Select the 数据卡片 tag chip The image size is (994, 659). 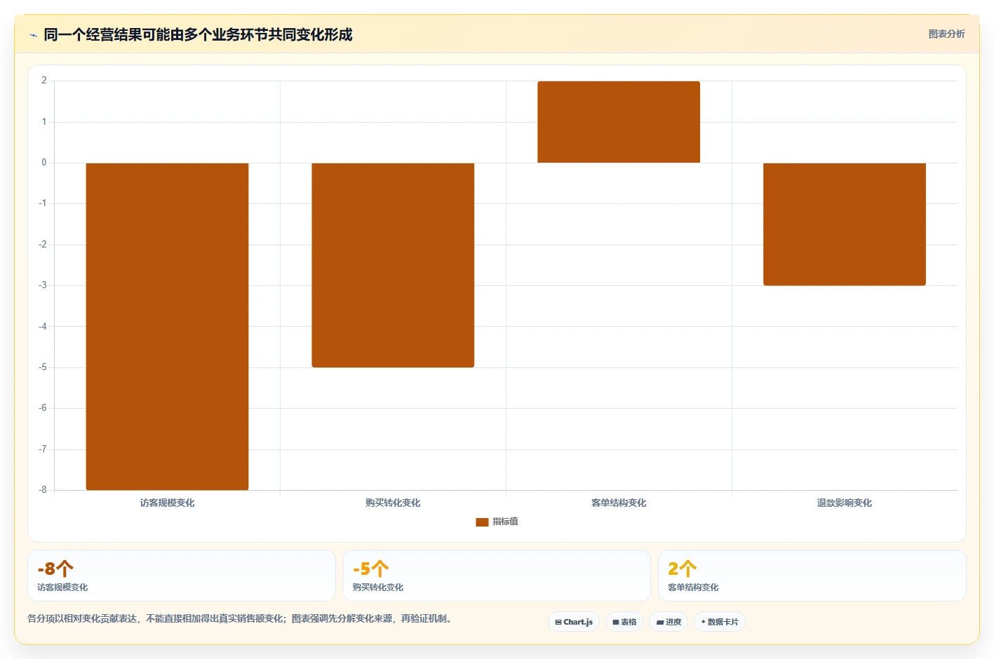click(720, 622)
